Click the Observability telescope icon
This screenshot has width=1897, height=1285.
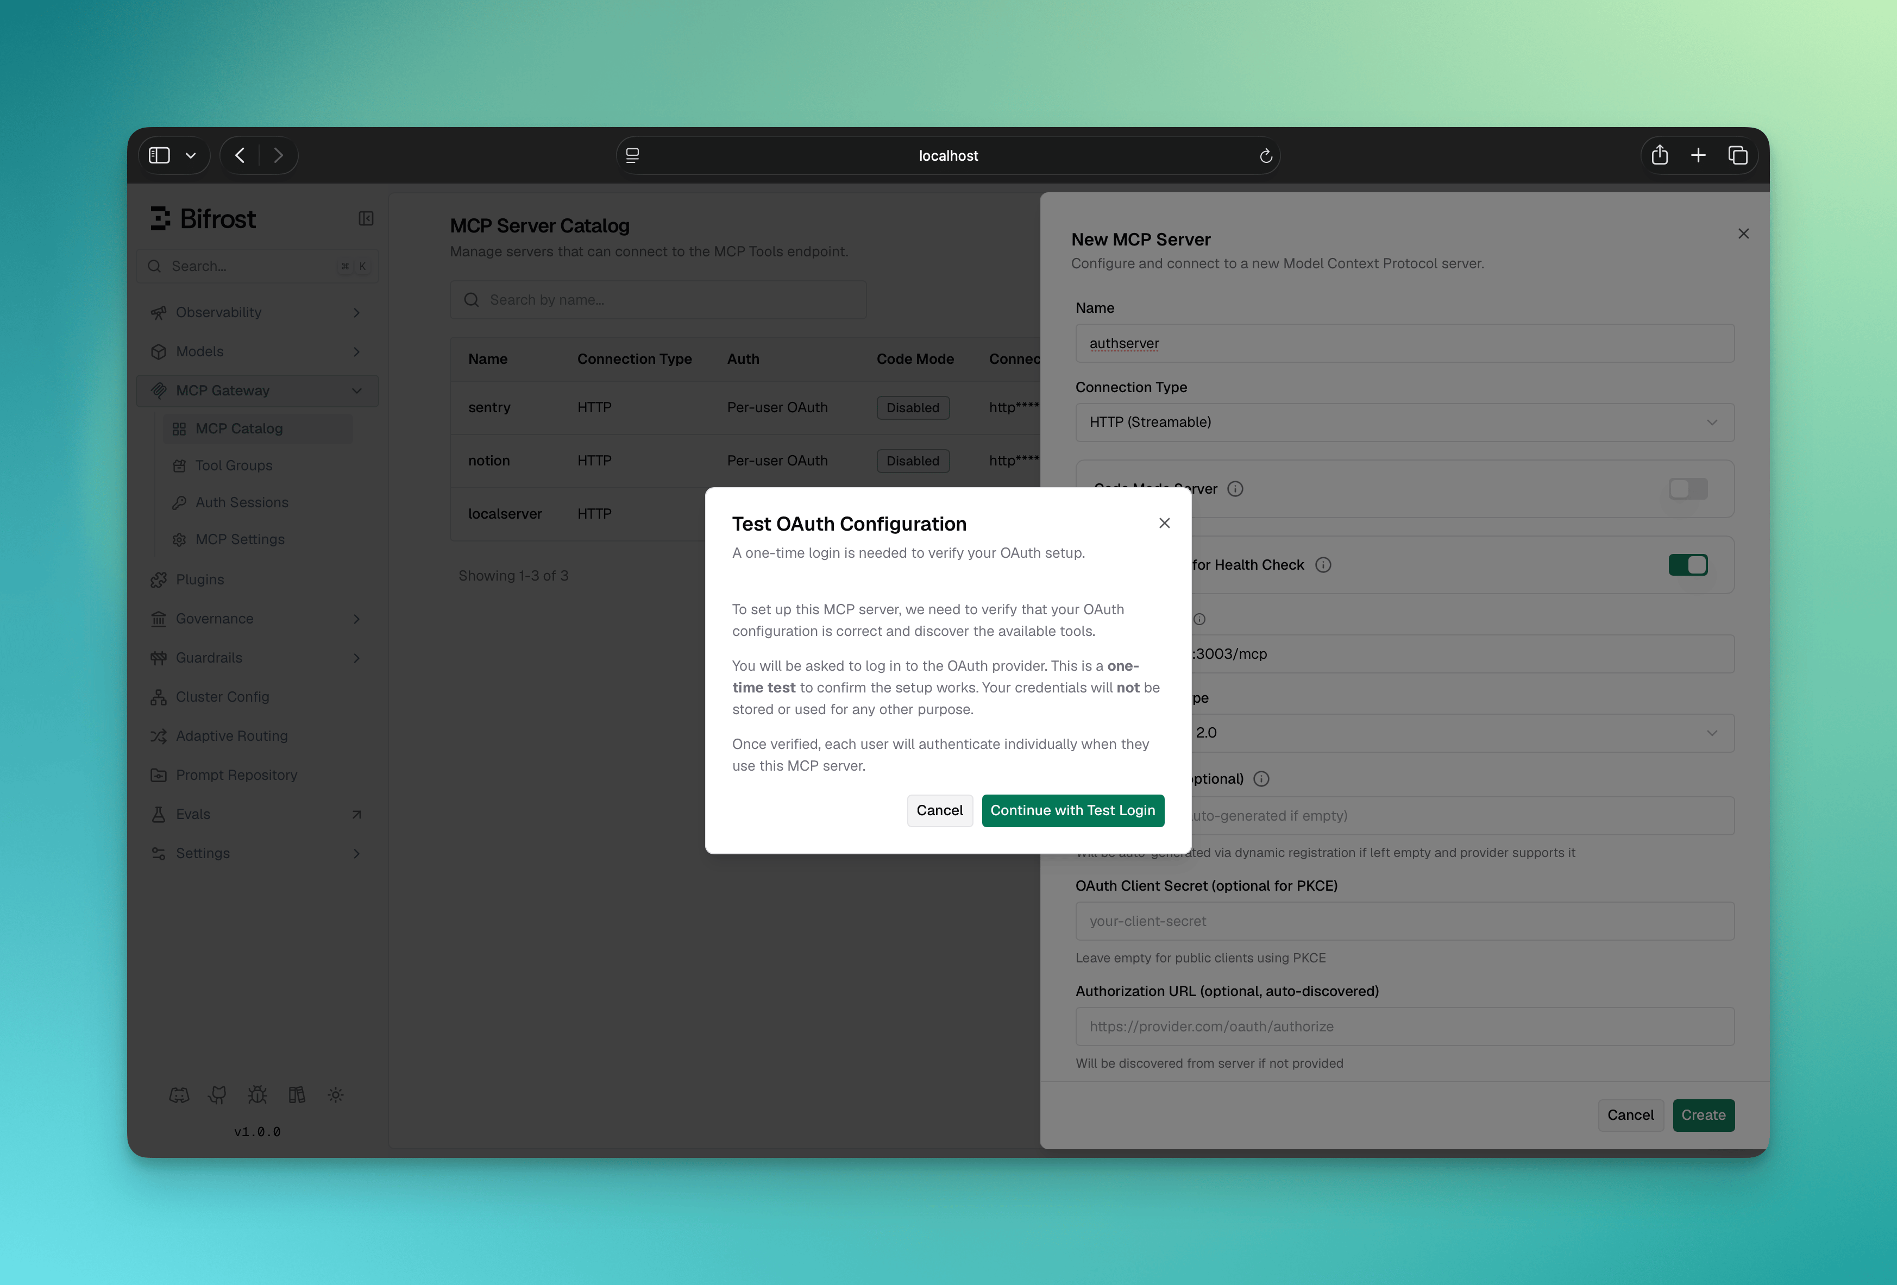(x=159, y=312)
